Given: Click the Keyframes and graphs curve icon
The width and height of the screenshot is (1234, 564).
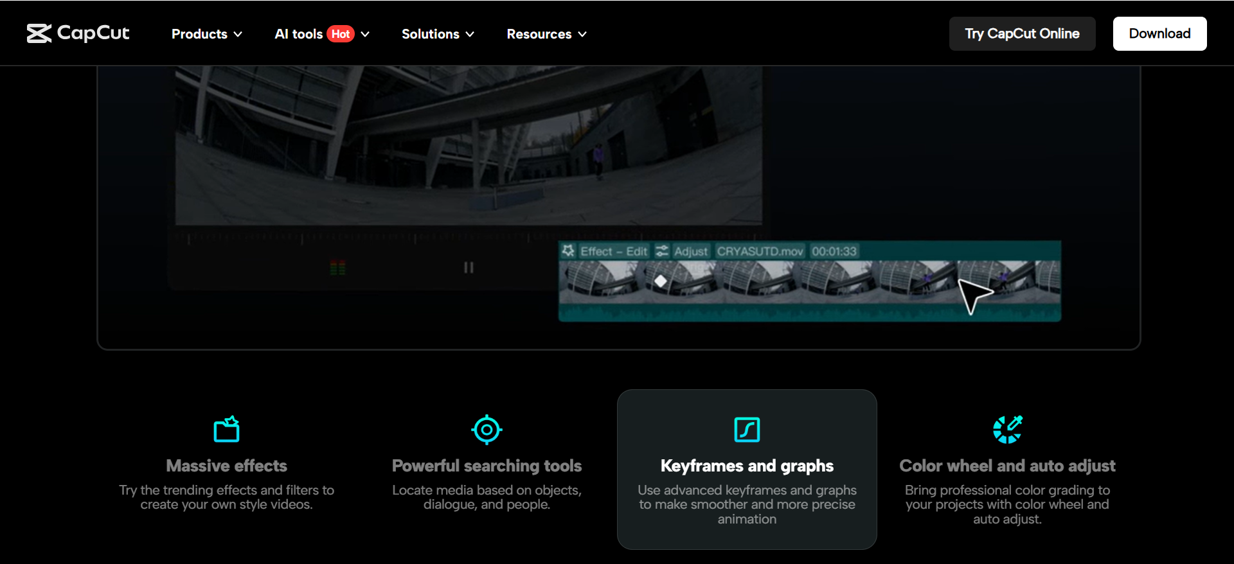Looking at the screenshot, I should coord(747,430).
